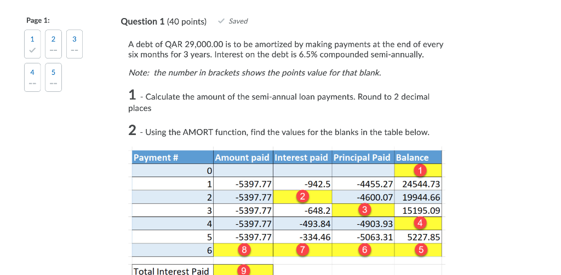
Task: Click the yellow principal cell of row 3
Action: [x=364, y=210]
